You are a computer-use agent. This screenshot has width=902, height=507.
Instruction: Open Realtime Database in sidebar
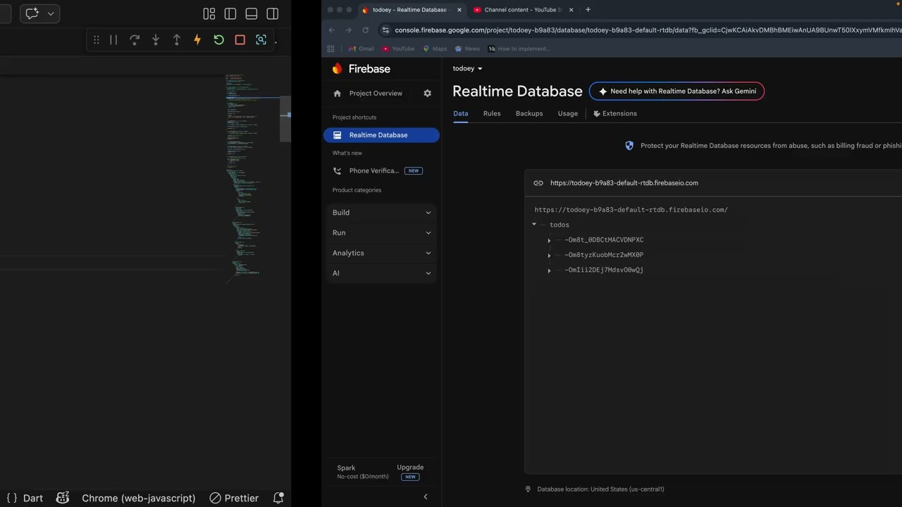pyautogui.click(x=381, y=135)
